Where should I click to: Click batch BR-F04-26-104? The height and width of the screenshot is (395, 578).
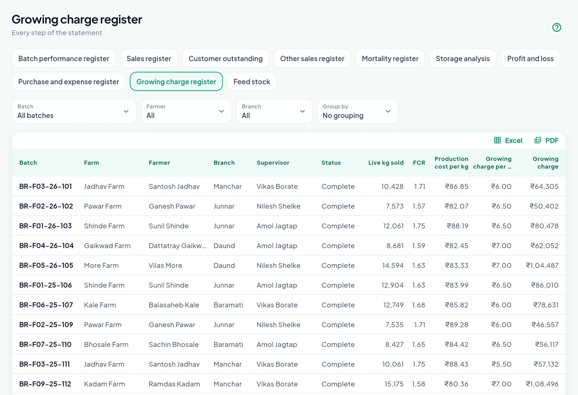coord(46,246)
